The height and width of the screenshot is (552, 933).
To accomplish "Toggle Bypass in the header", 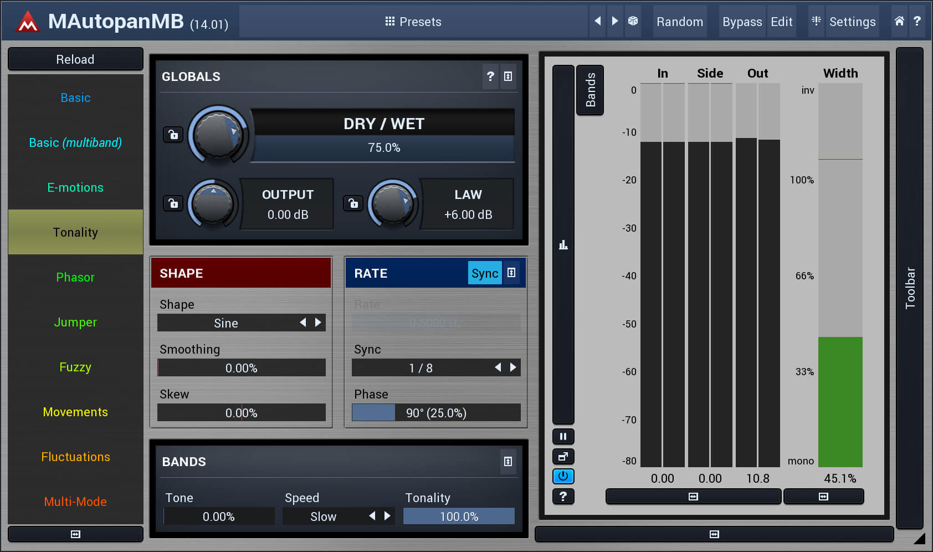I will click(x=742, y=22).
